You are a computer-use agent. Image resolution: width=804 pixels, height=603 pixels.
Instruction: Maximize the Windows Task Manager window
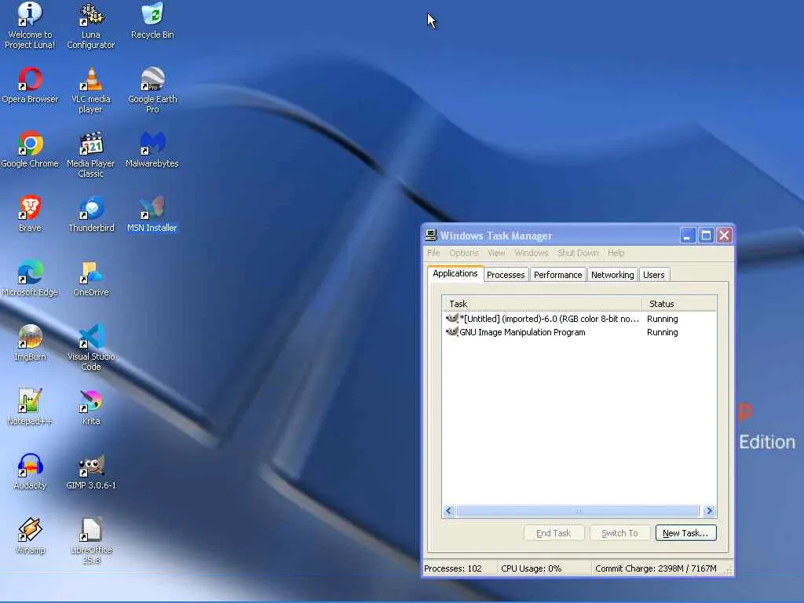click(x=706, y=236)
